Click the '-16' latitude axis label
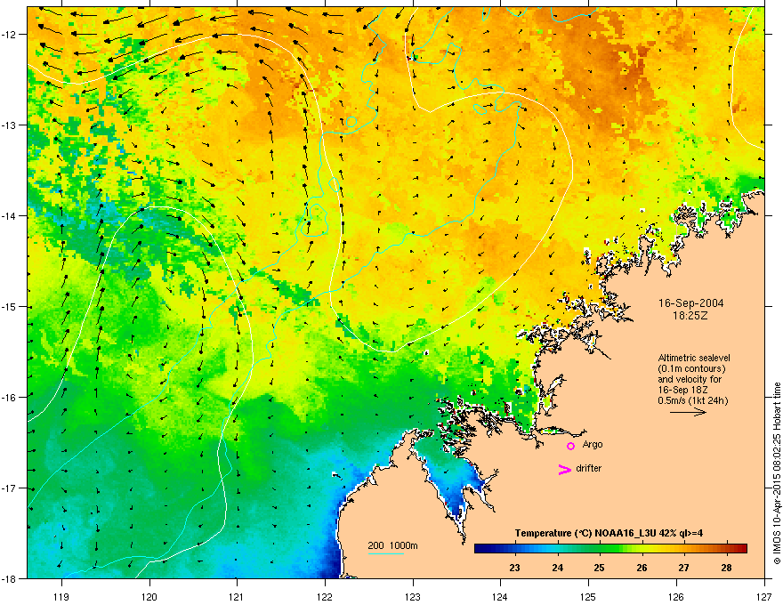Viewport: 783px width, 605px height. click(9, 398)
